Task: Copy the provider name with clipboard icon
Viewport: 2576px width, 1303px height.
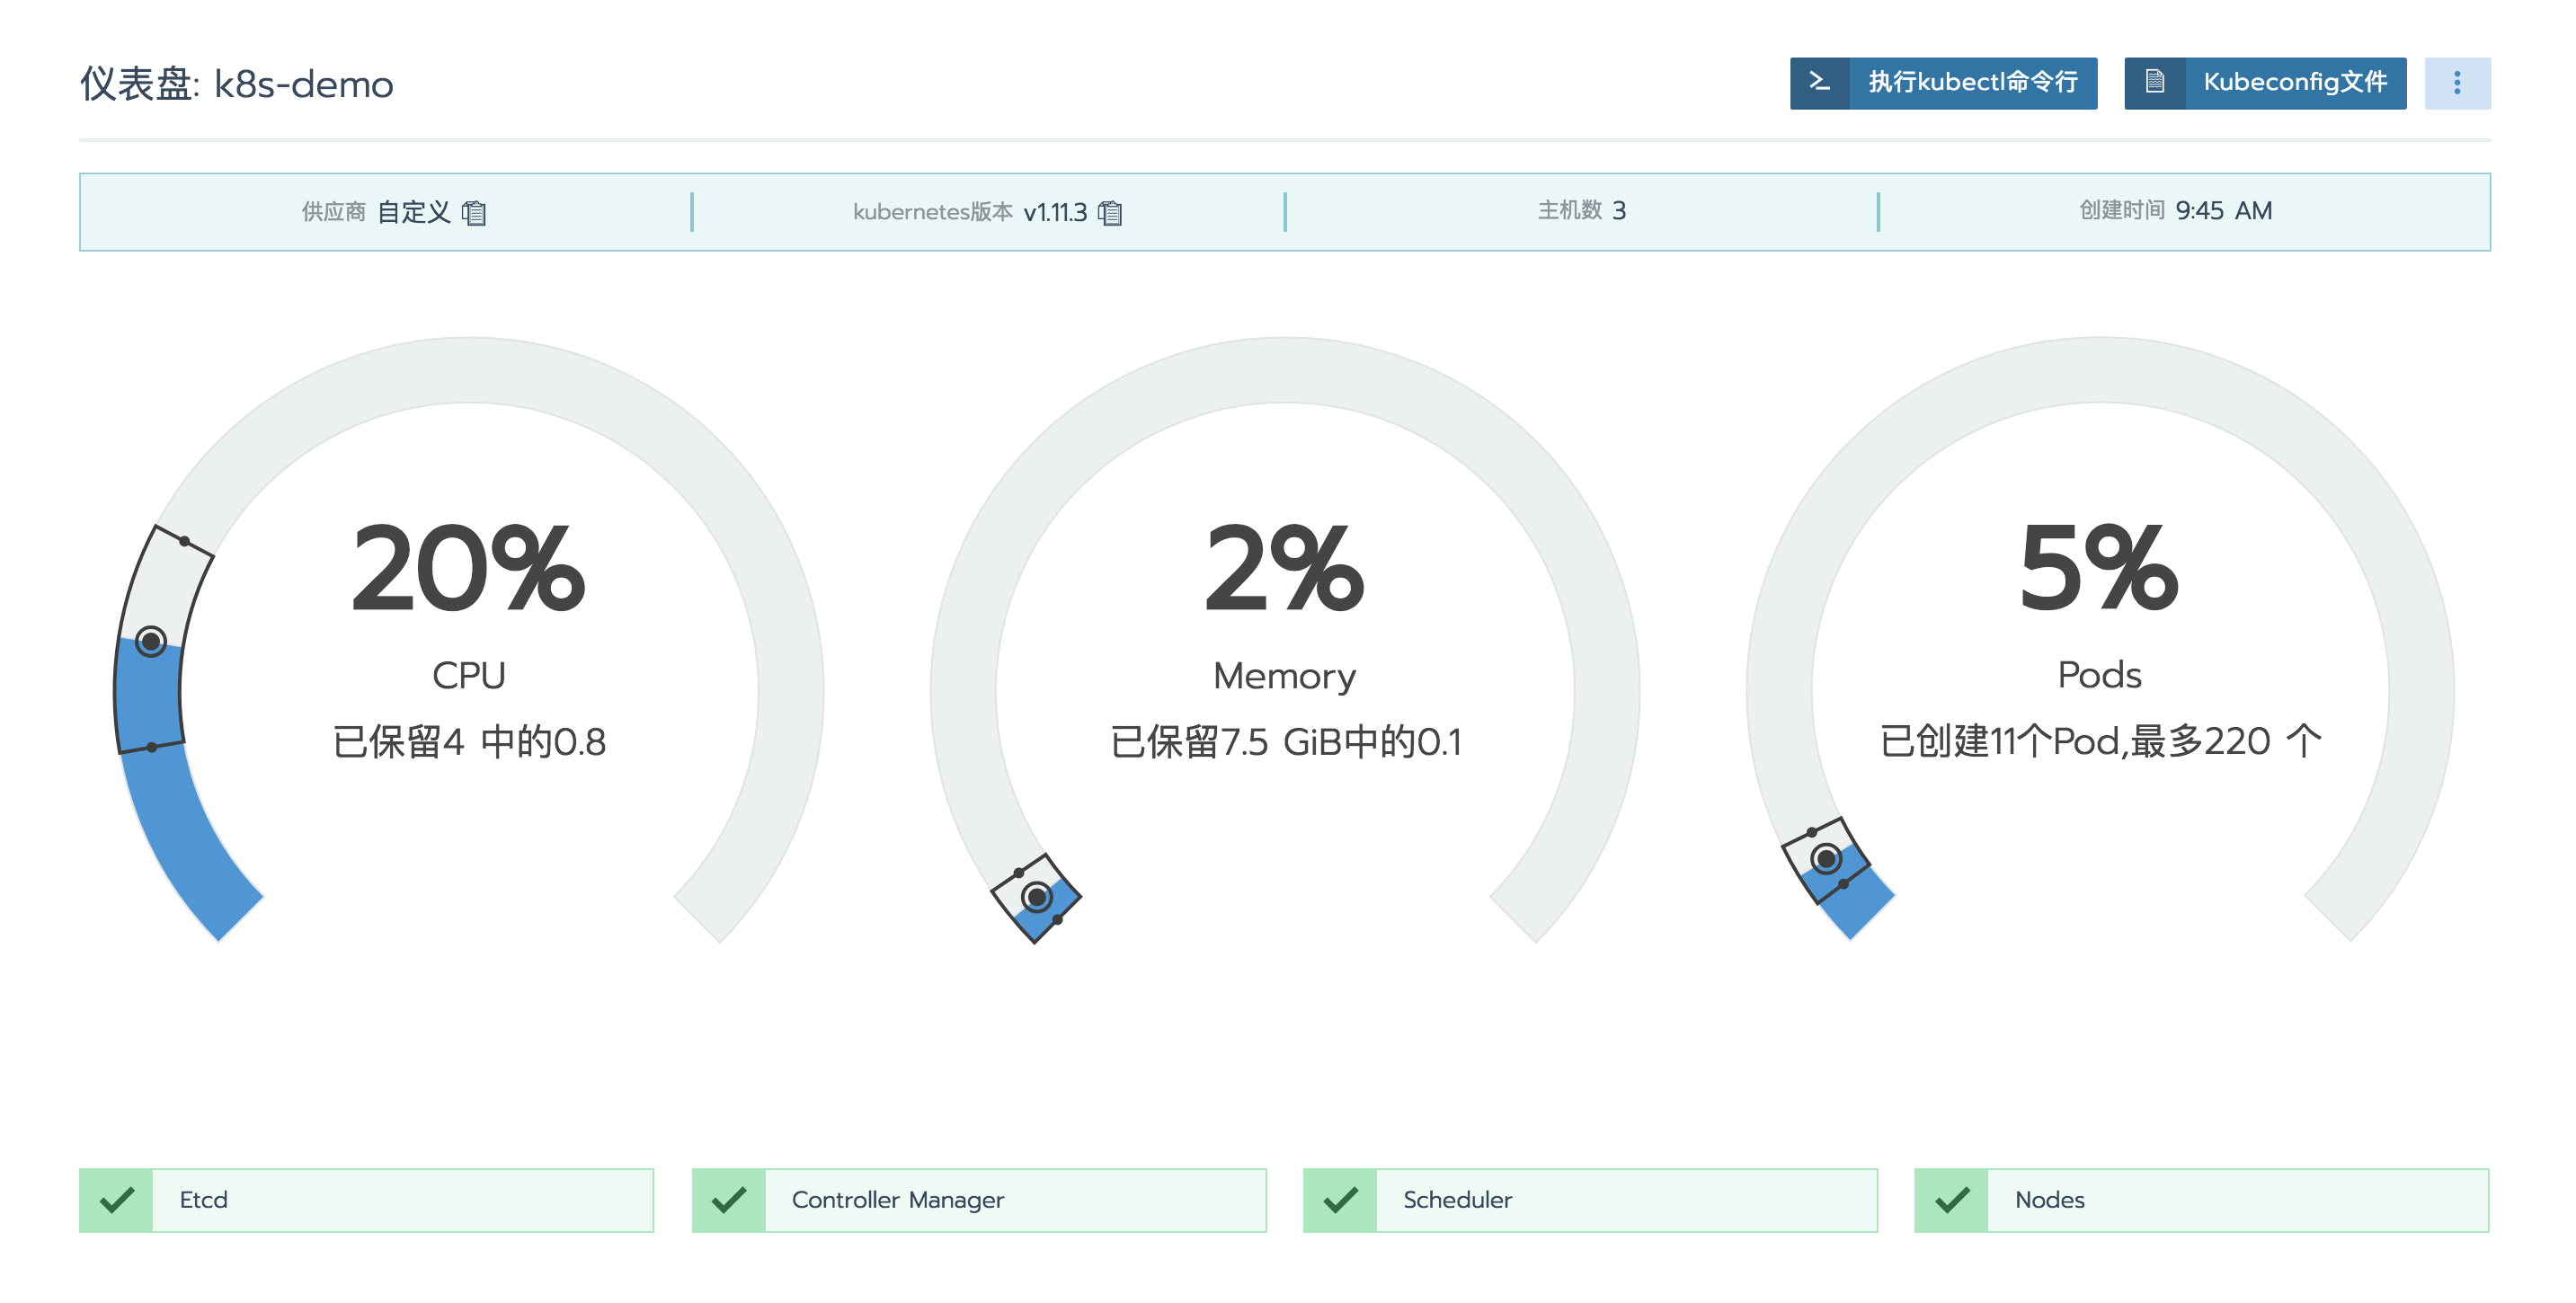Action: pos(474,212)
